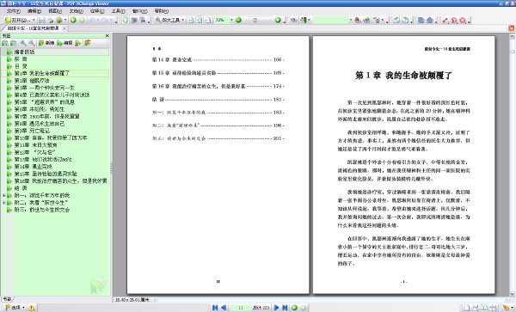
Task: Open the View menu
Action: coord(55,11)
